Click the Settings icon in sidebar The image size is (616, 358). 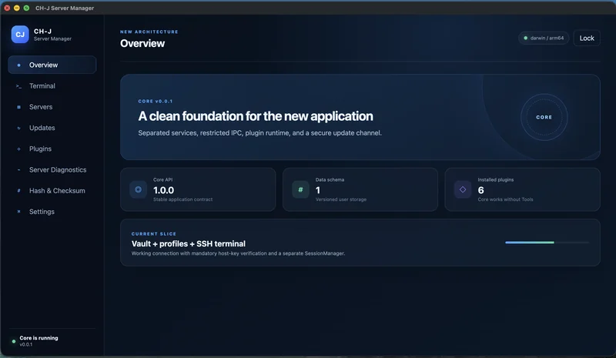[18, 212]
